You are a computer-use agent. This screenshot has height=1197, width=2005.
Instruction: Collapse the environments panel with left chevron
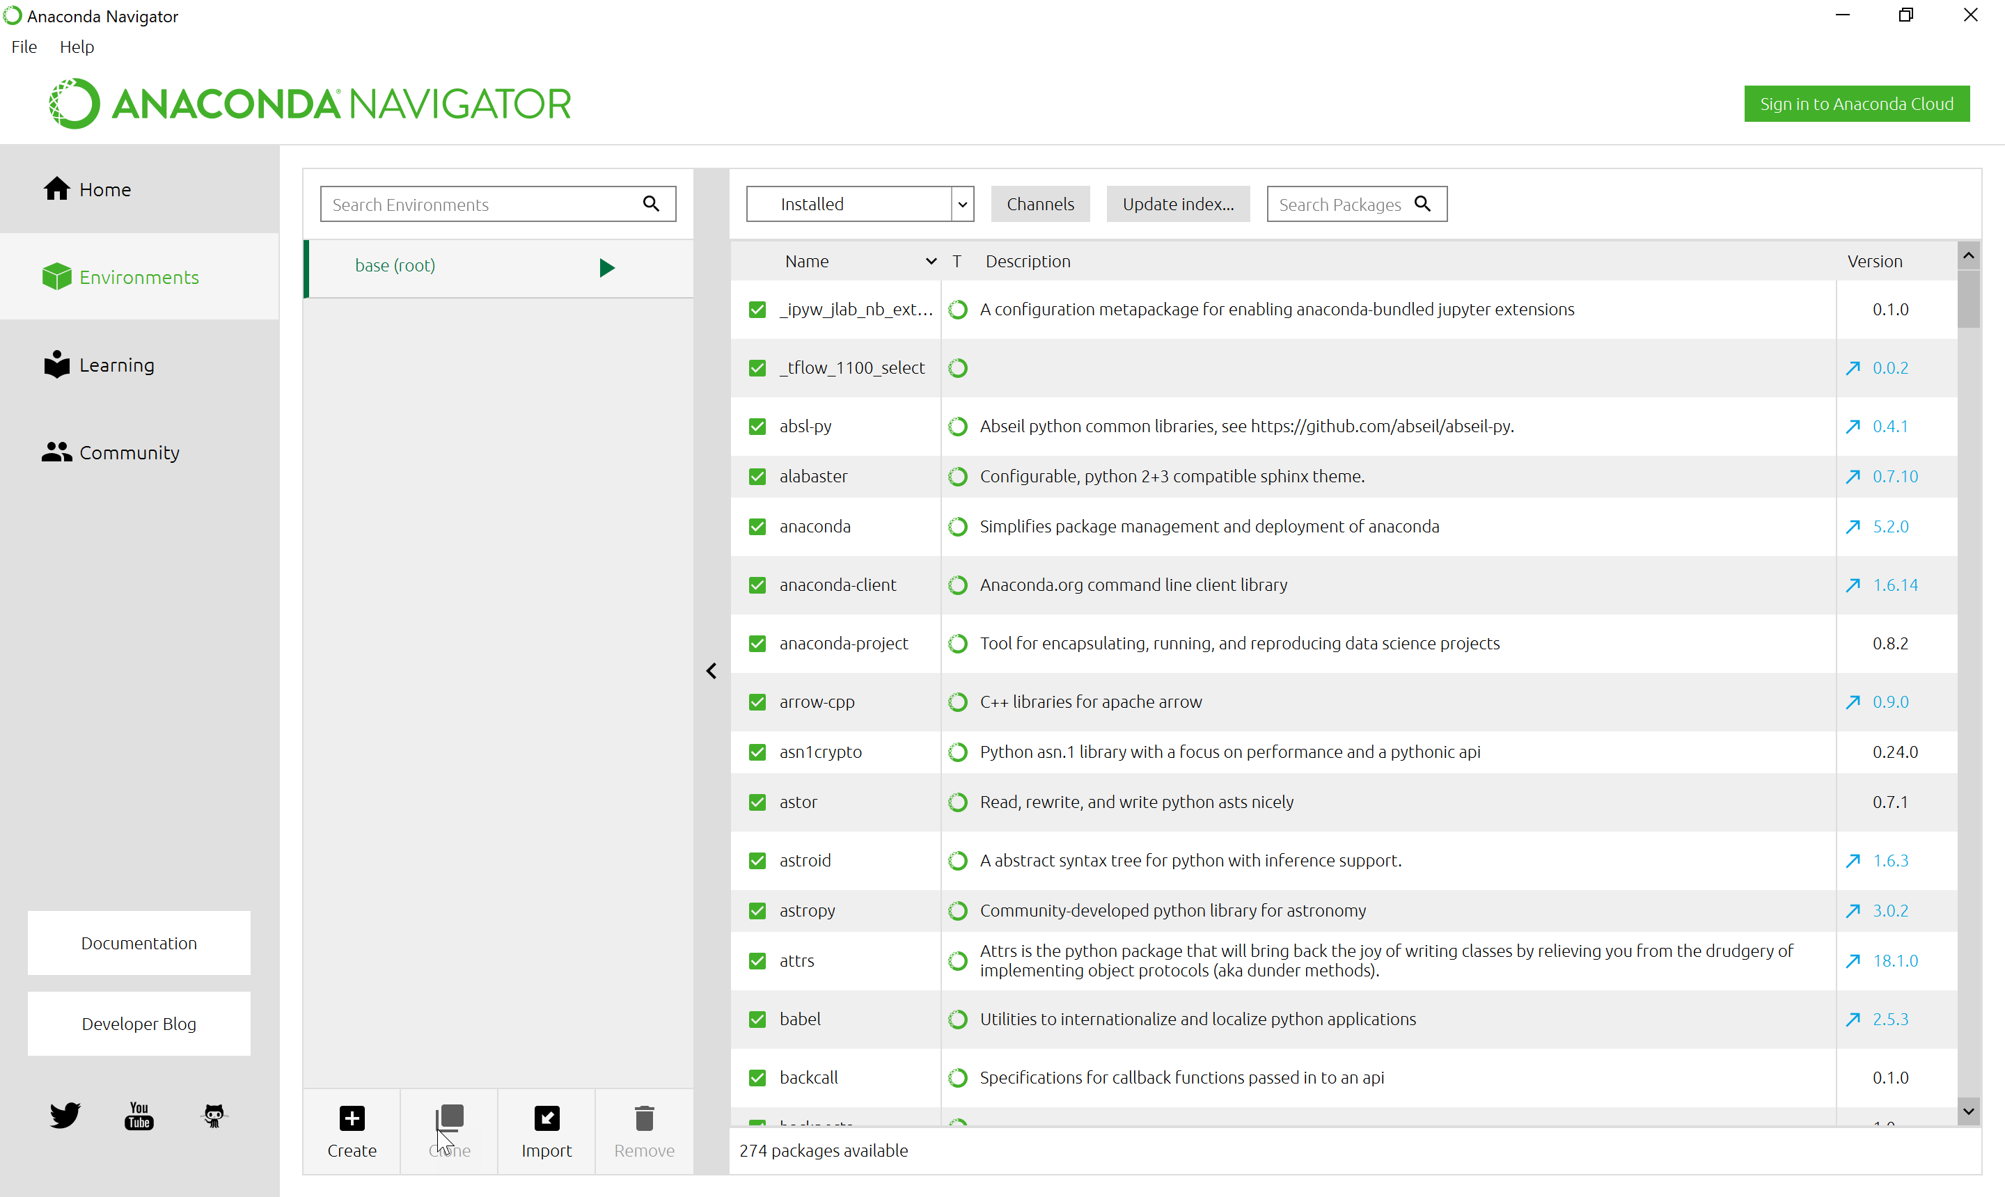[711, 671]
